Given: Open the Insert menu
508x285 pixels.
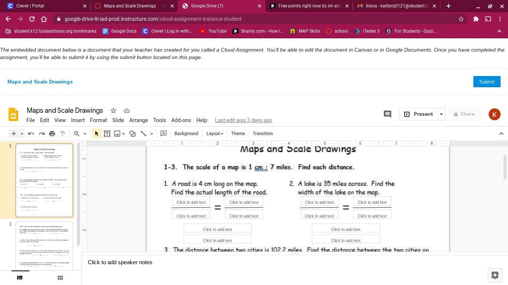Looking at the screenshot, I should [78, 120].
